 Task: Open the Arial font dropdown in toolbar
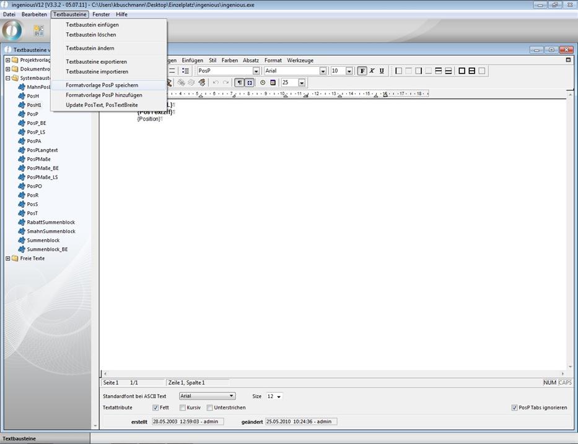tap(323, 71)
